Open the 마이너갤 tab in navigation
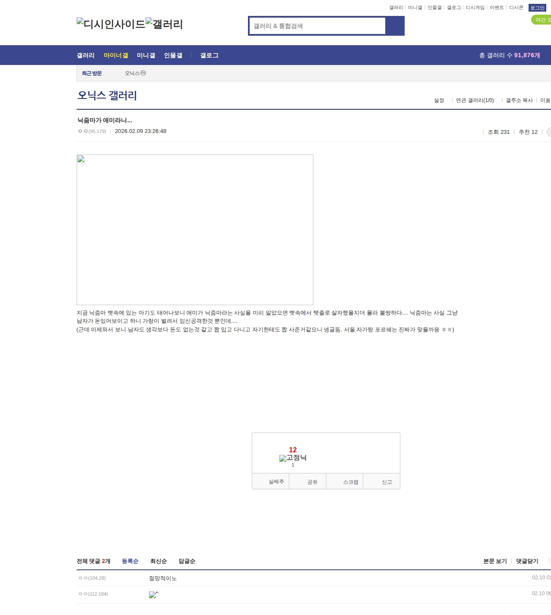Image resolution: width=551 pixels, height=615 pixels. click(x=116, y=56)
